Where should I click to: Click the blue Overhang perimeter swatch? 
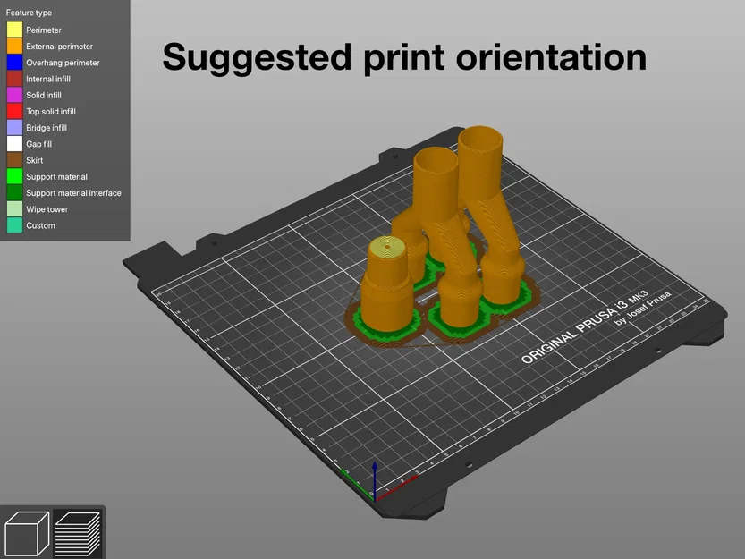14,63
